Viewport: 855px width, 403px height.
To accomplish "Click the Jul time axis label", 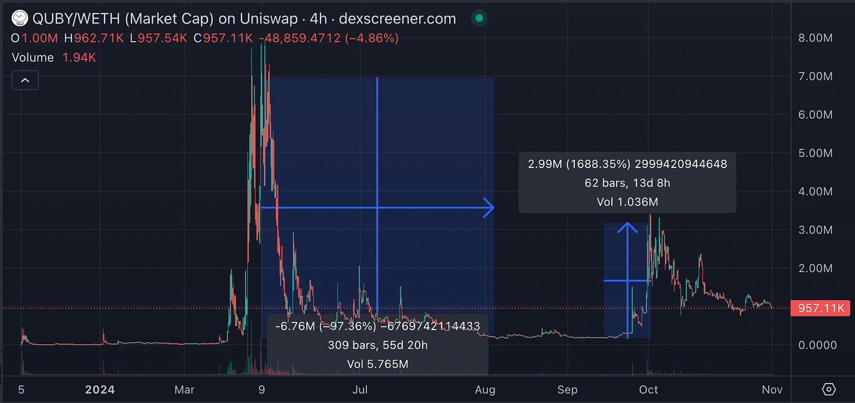I will (360, 389).
